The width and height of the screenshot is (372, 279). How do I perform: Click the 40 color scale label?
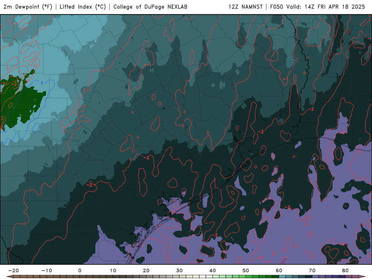(x=213, y=271)
